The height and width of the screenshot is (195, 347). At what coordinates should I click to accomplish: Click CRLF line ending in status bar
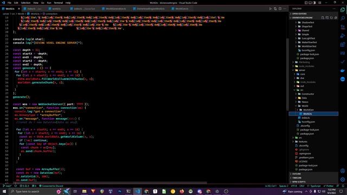click(x=302, y=186)
